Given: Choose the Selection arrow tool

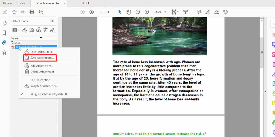Looking at the screenshot, I should pos(120,12).
